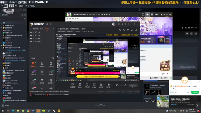Select 7 Days to Die in Steam library

[x=9, y=25]
